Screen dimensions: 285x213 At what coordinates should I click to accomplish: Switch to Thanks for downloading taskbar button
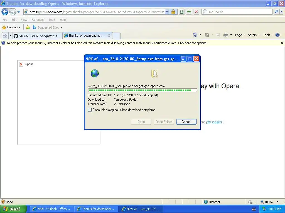click(x=96, y=209)
